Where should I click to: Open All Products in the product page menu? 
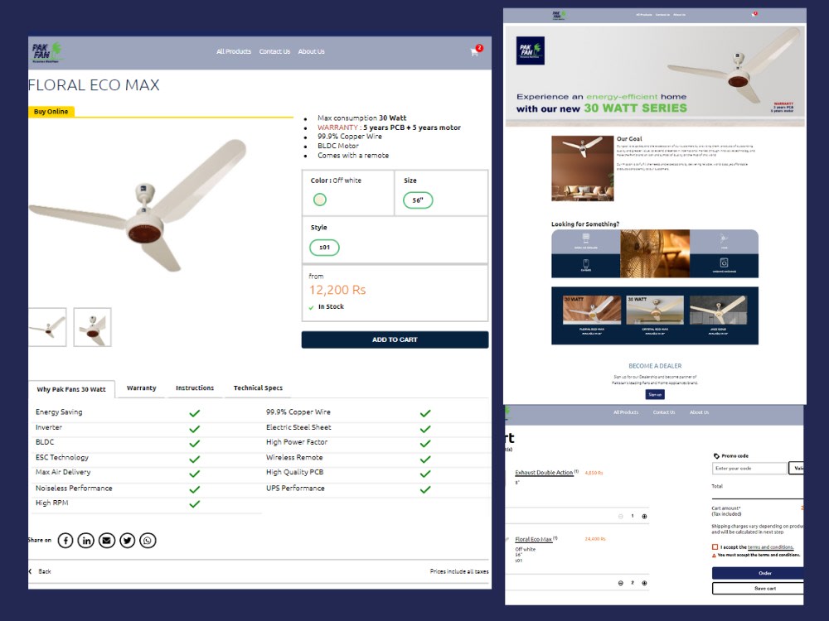pyautogui.click(x=234, y=51)
